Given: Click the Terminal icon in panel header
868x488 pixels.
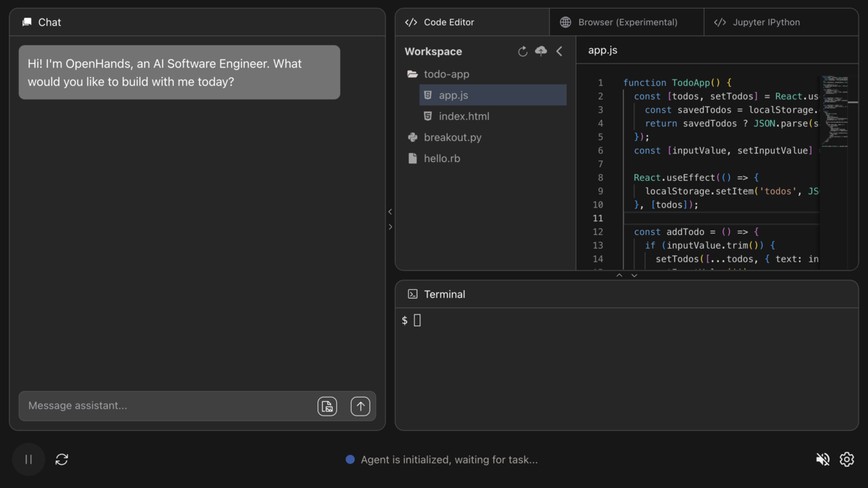Looking at the screenshot, I should [x=412, y=294].
